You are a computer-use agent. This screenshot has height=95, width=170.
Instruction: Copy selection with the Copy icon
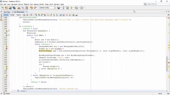pyautogui.click(x=23, y=8)
